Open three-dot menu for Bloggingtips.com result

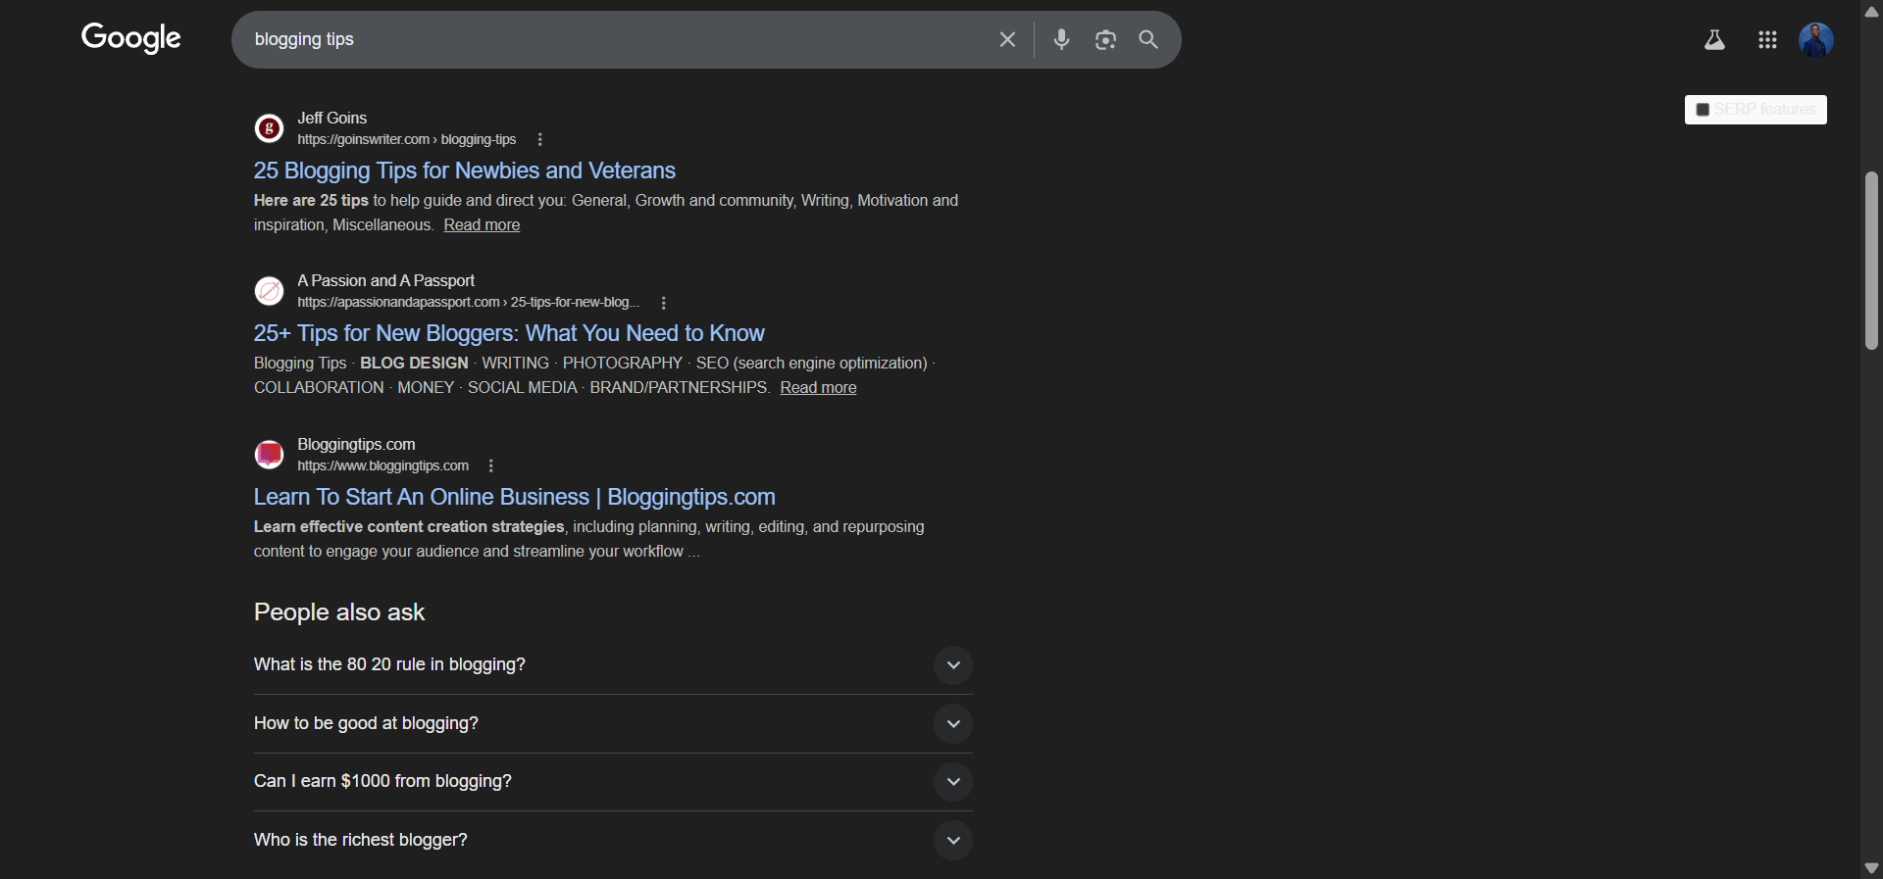[491, 466]
